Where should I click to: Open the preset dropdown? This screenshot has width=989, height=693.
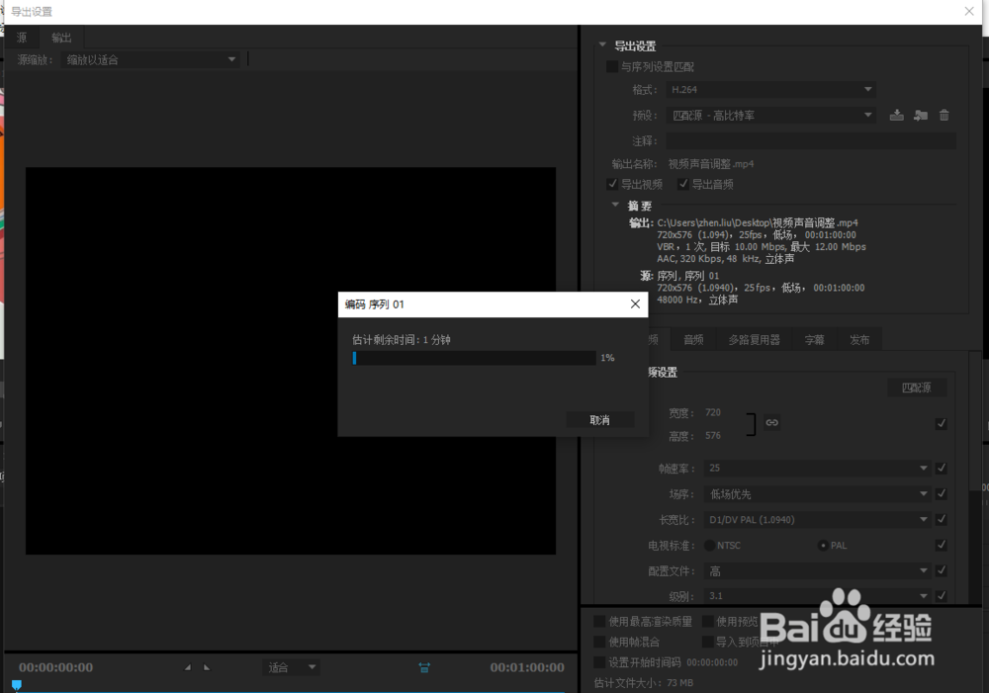(x=770, y=116)
